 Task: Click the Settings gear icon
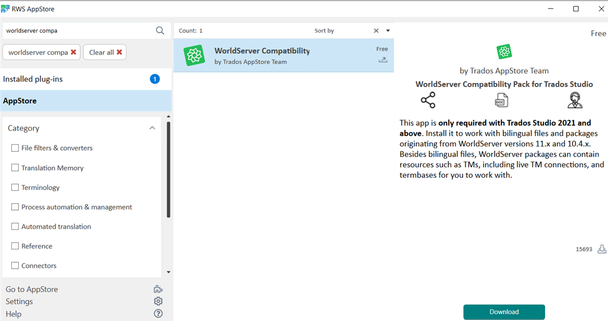[x=158, y=302]
